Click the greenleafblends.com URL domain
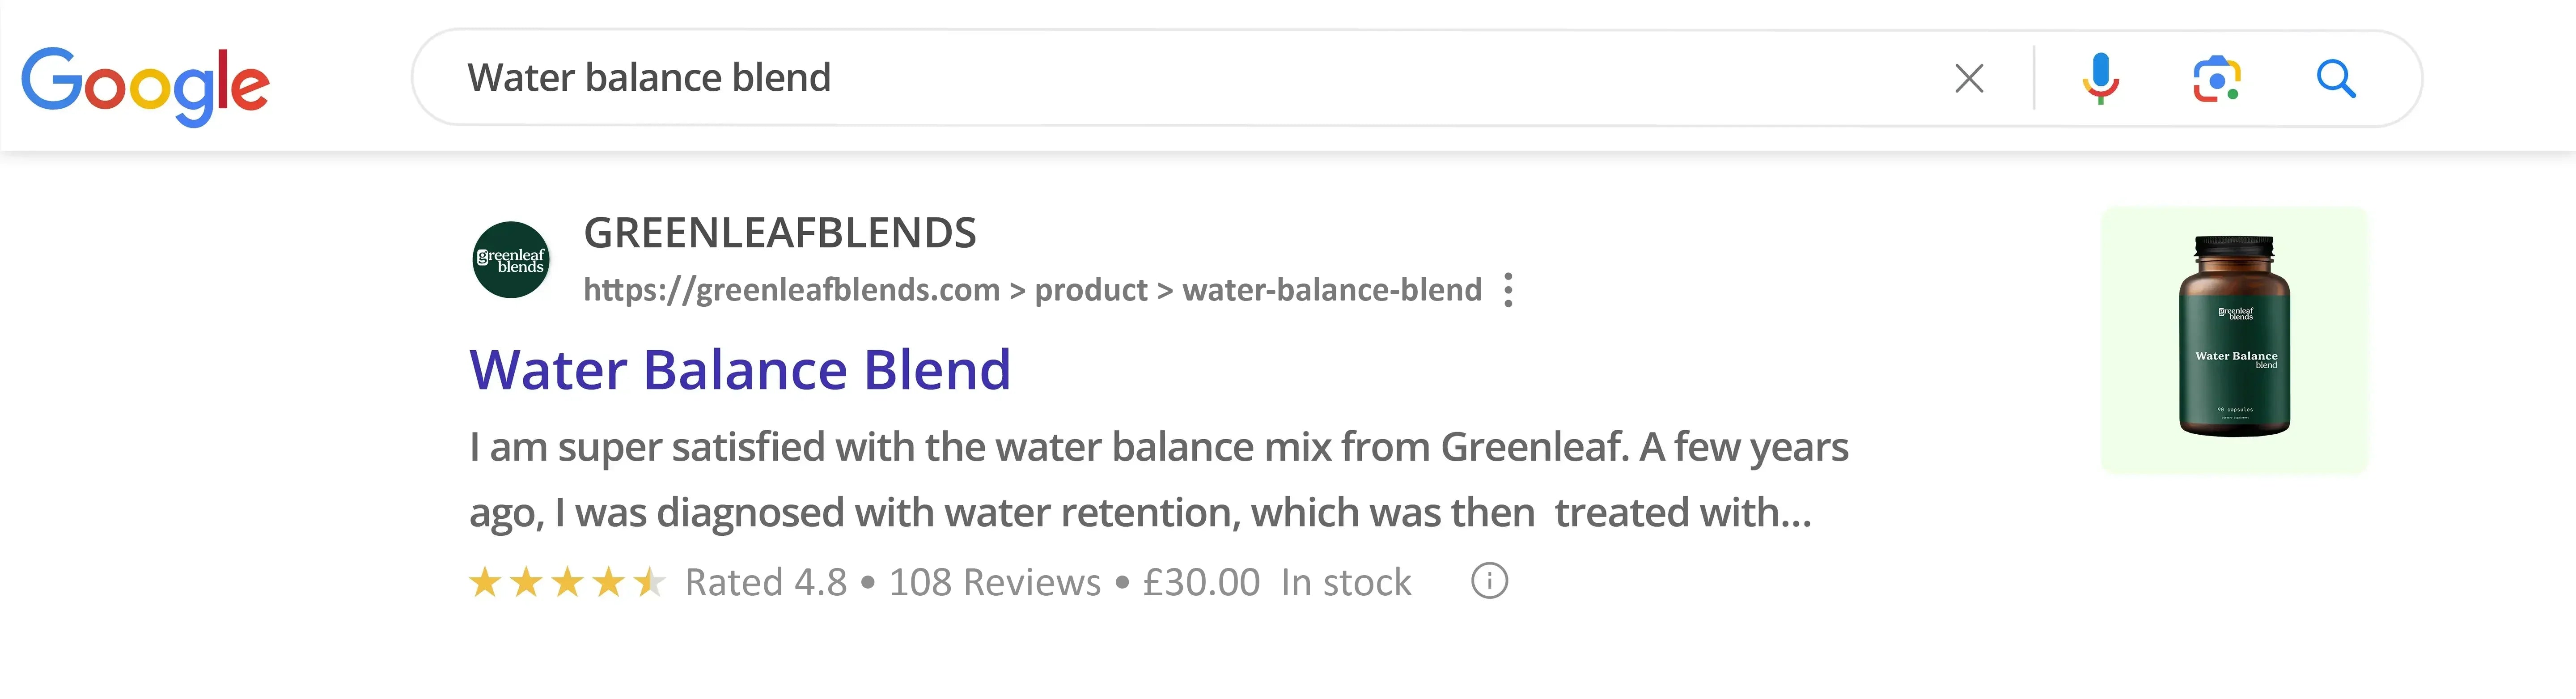The image size is (2576, 699). pyautogui.click(x=792, y=290)
